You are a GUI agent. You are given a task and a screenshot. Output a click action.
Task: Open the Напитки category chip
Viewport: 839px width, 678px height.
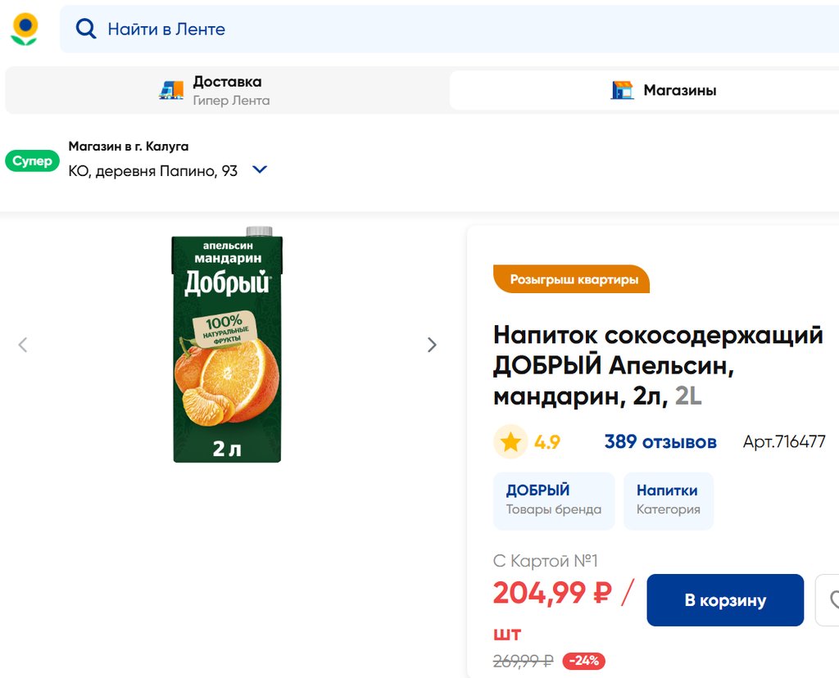[x=668, y=500]
